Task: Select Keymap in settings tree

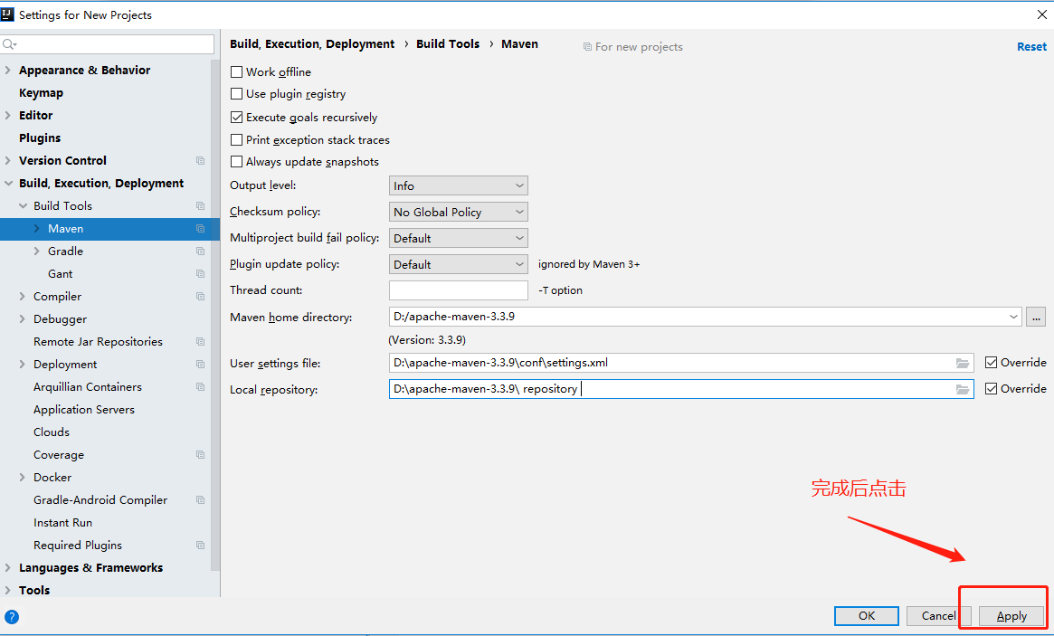Action: (41, 93)
